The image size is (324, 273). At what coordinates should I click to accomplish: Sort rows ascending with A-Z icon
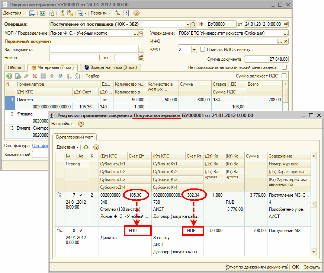(69, 76)
